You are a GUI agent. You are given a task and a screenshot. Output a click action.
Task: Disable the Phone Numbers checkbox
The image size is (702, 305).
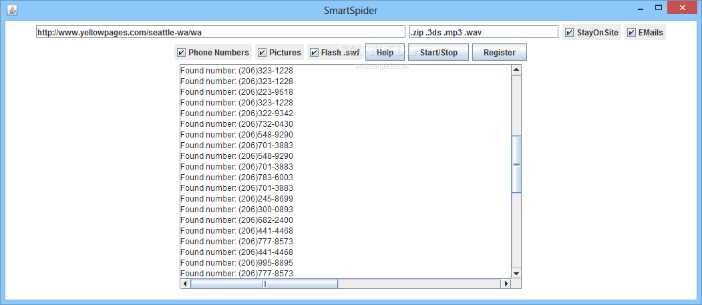pyautogui.click(x=212, y=52)
